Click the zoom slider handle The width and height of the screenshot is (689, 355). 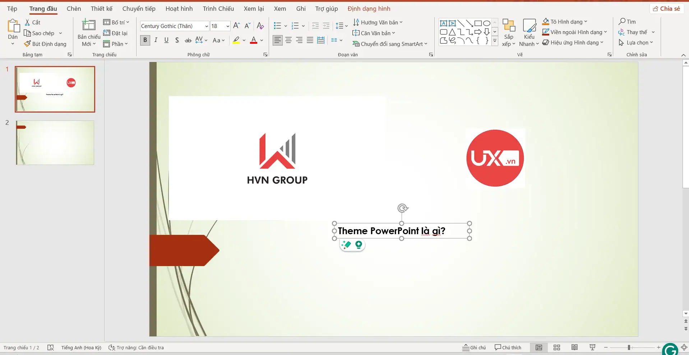[x=629, y=347]
